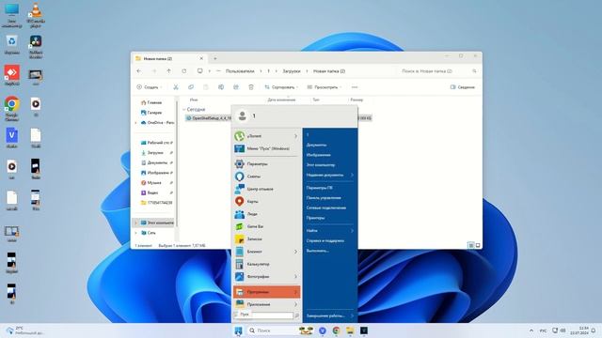Viewport: 602px width, 338px height.
Task: Click the user avatar in Start menu
Action: (243, 116)
